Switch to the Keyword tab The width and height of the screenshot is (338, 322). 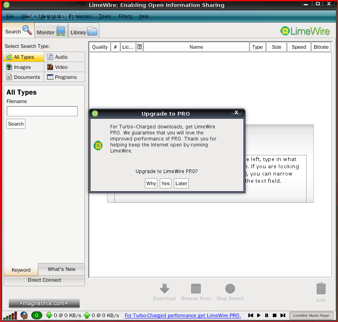[x=21, y=270]
